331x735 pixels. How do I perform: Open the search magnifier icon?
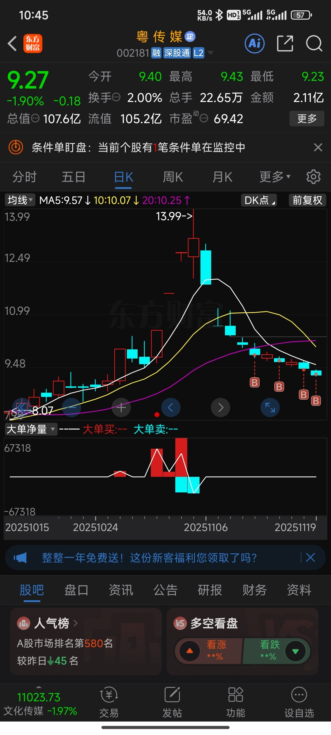coord(314,43)
